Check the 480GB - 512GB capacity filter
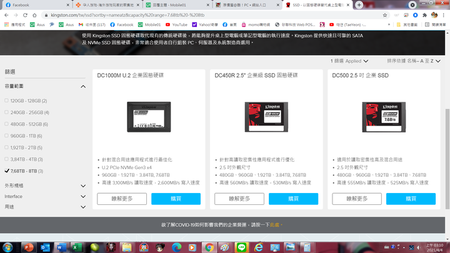Image resolution: width=450 pixels, height=253 pixels. [6, 124]
